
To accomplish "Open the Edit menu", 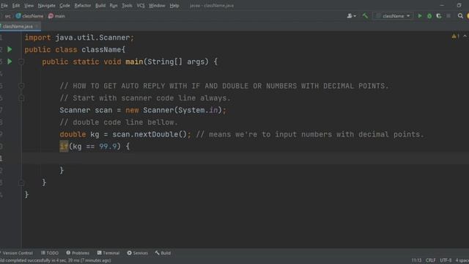I will point(16,5).
